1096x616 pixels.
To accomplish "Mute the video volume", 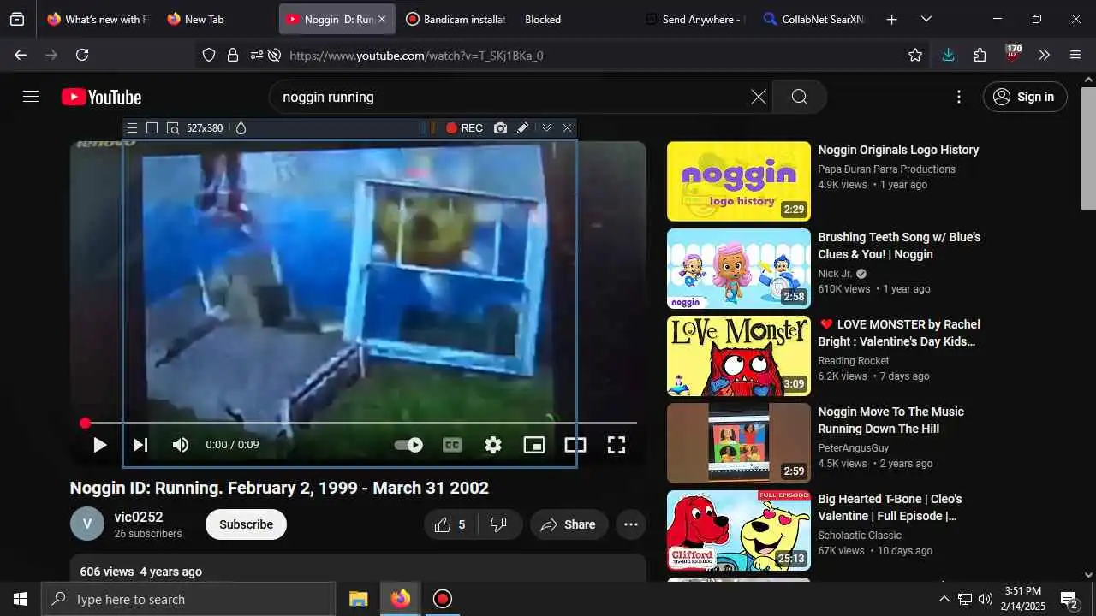I will click(181, 445).
